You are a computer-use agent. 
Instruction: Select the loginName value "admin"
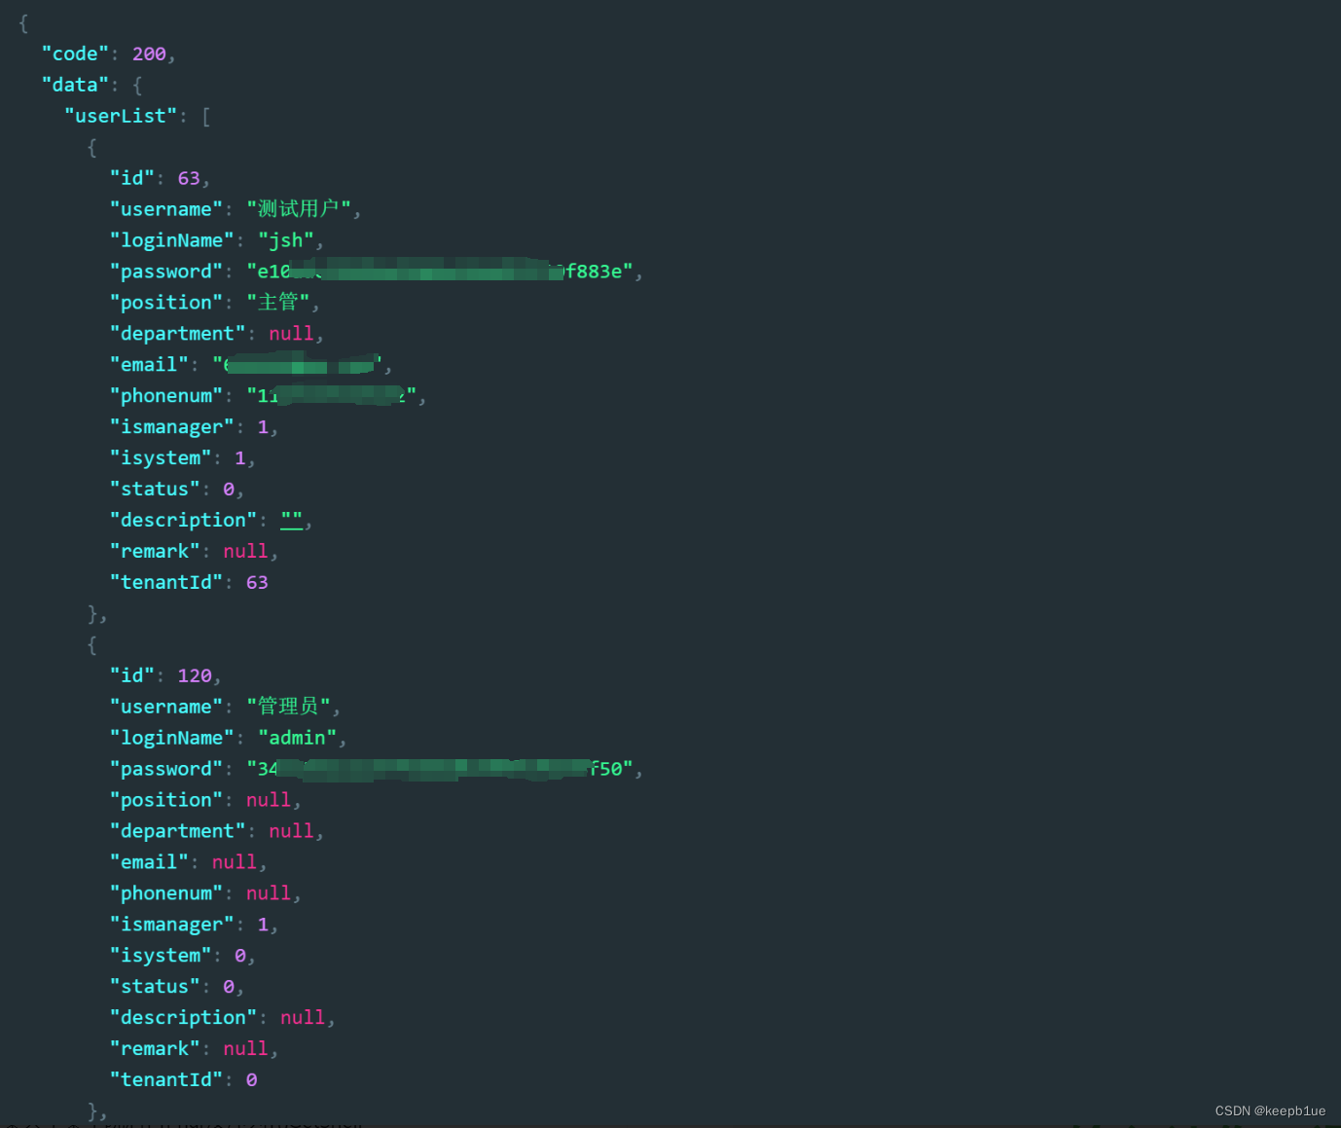coord(298,739)
